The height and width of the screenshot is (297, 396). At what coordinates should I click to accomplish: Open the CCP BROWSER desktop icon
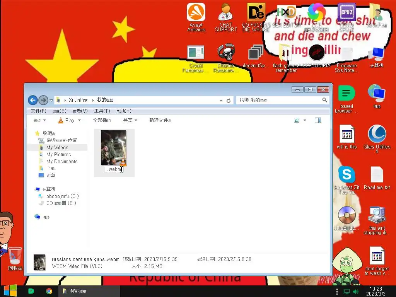point(316,17)
